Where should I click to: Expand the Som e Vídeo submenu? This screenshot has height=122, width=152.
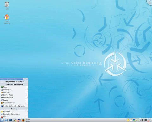pyautogui.click(x=14, y=95)
